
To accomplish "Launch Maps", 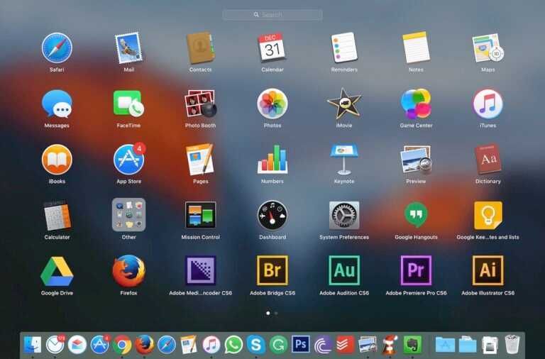I will [488, 48].
